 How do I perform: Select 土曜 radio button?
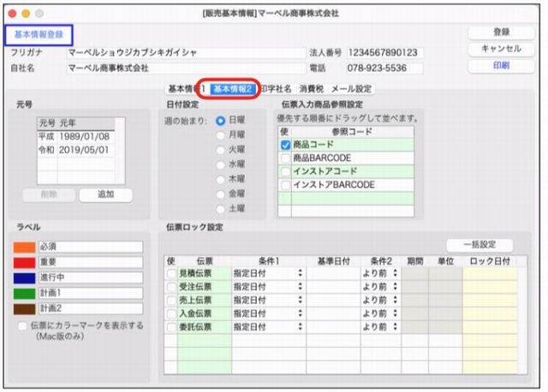click(221, 208)
